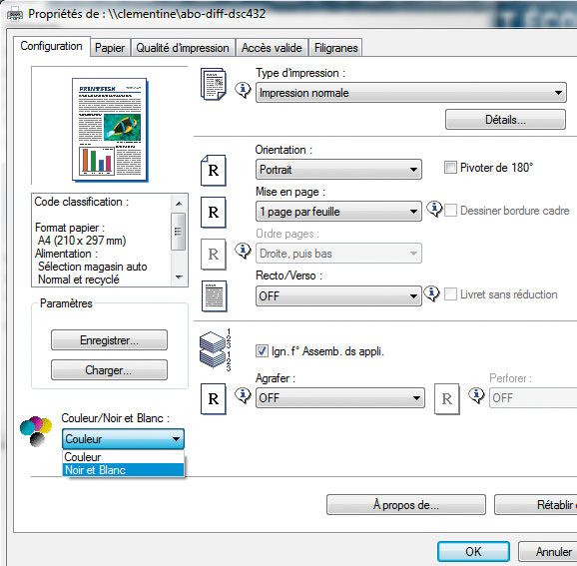Click the Enregistrer... button
Viewport: 577px width, 566px height.
[109, 340]
